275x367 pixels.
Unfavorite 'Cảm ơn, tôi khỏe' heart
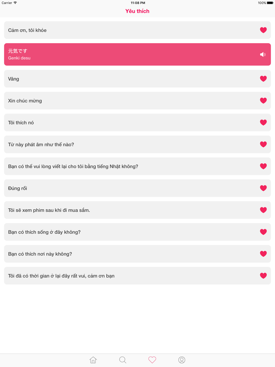[263, 30]
